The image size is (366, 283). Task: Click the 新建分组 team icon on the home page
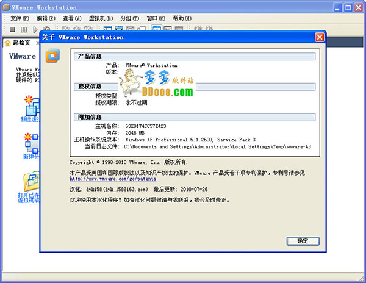click(32, 143)
